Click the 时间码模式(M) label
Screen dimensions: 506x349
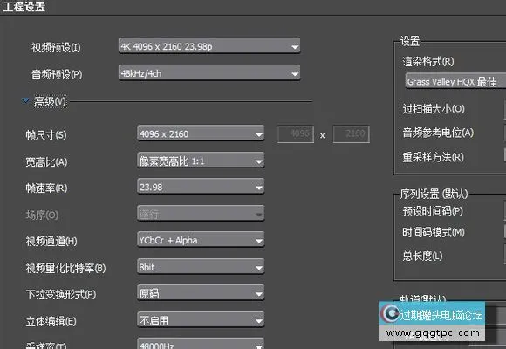(434, 232)
